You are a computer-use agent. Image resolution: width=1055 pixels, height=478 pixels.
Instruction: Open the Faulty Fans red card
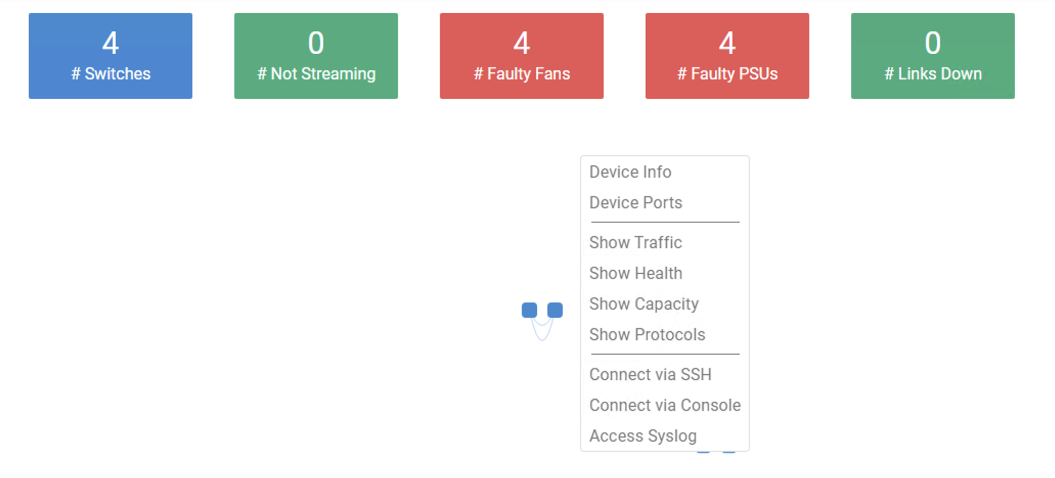click(521, 56)
